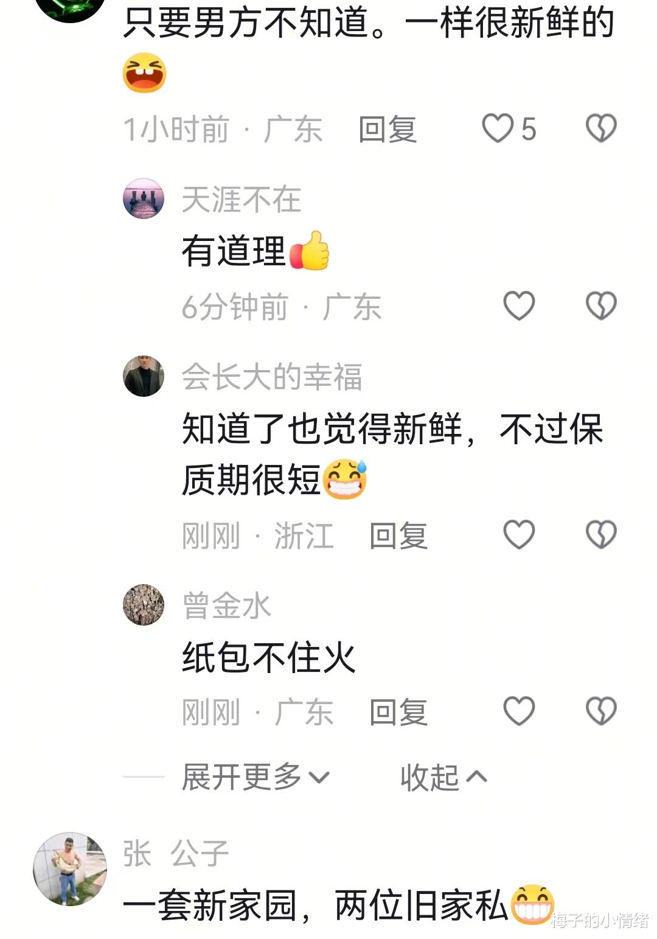
Task: Like 会长大的幸福's reply
Action: coord(519,535)
